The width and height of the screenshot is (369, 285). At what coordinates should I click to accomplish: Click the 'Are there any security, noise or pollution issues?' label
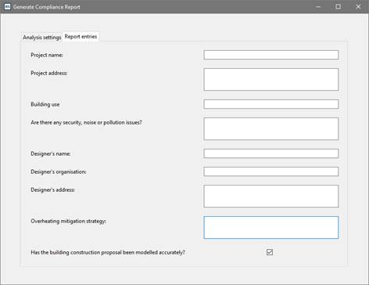(x=86, y=122)
